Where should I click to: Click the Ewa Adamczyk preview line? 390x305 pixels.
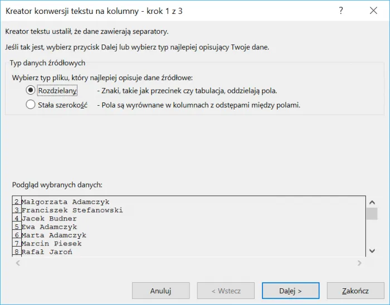click(x=49, y=227)
